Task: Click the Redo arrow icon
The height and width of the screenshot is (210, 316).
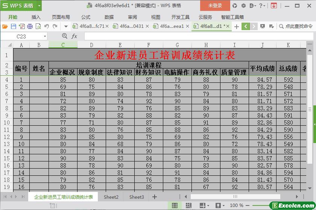Action: tap(55, 26)
